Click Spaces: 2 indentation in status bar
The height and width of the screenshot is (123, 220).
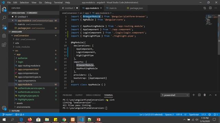[169, 114]
